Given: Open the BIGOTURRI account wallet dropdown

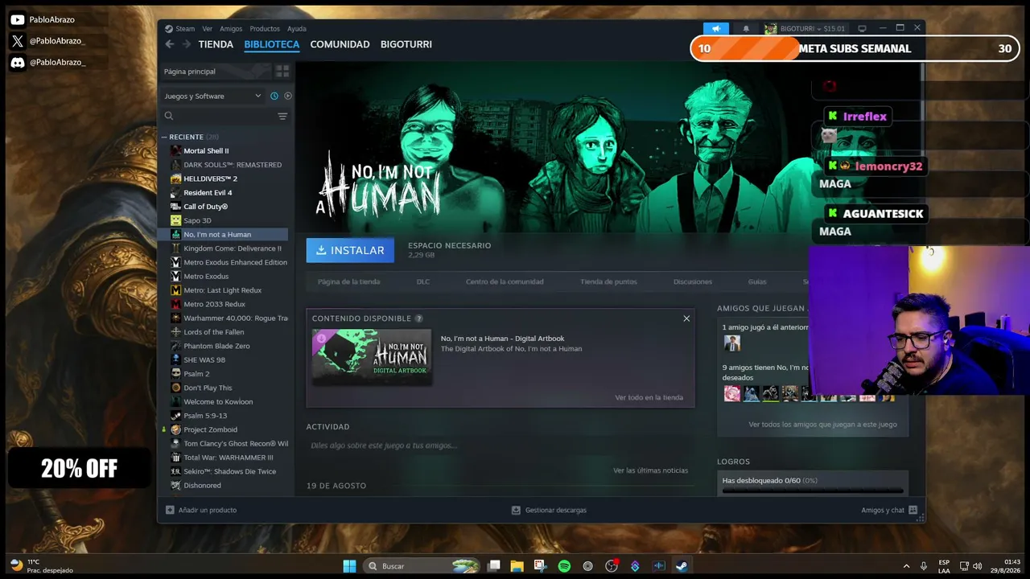Looking at the screenshot, I should click(x=805, y=29).
